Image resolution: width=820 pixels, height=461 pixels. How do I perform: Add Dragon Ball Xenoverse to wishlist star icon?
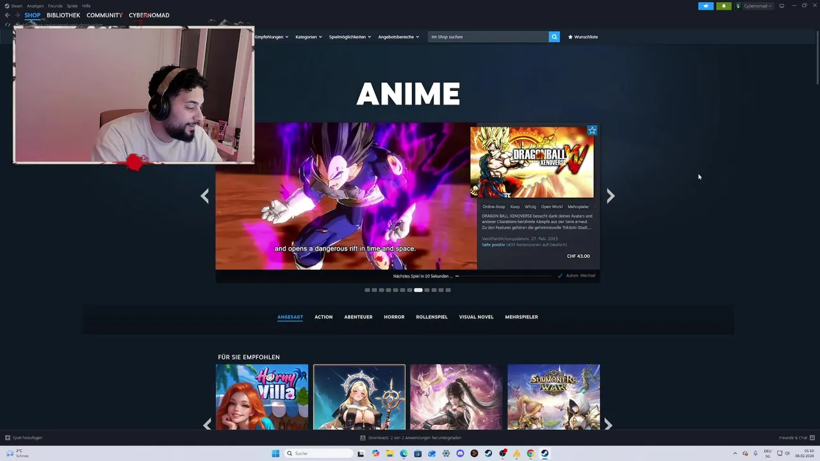(x=592, y=131)
